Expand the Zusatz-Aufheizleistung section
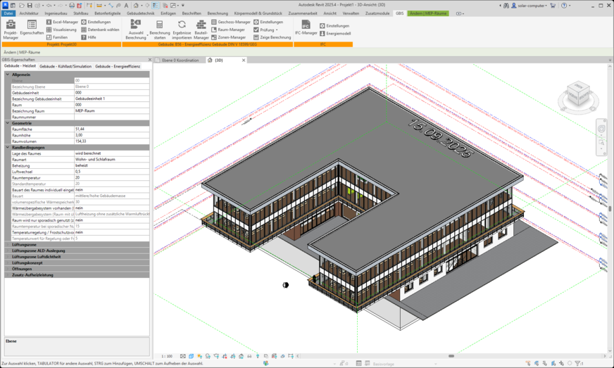The image size is (614, 368). pyautogui.click(x=8, y=275)
